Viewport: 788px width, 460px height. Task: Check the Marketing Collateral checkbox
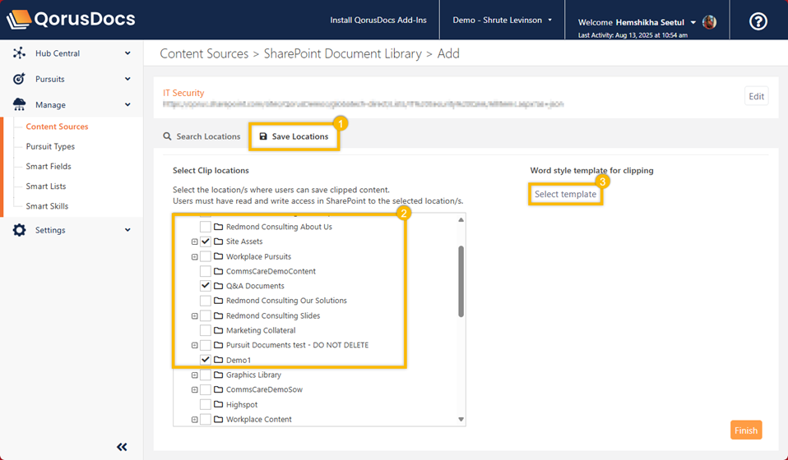[x=206, y=330]
